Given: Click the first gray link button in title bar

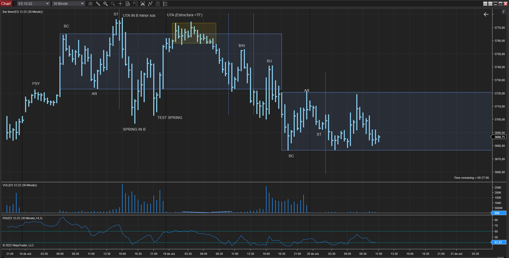Looking at the screenshot, I should pyautogui.click(x=485, y=4).
